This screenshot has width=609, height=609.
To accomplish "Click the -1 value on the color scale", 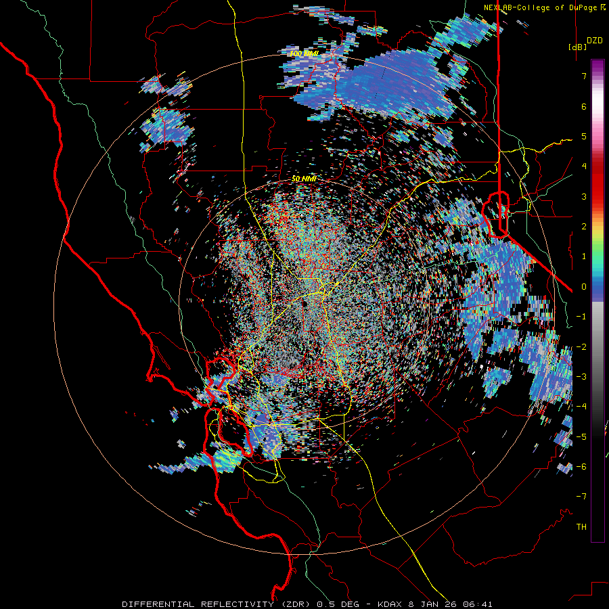I will (x=581, y=317).
